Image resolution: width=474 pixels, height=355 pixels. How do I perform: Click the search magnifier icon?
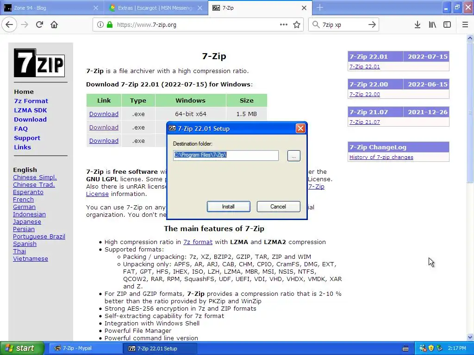coord(316,24)
